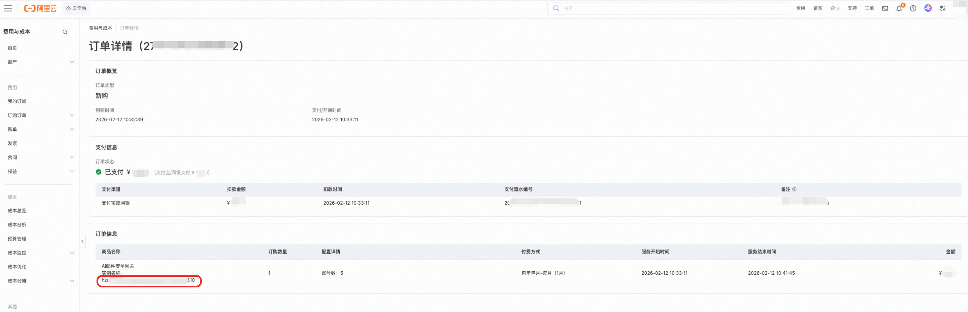Collapse the sidebar with arrow handle

(x=82, y=241)
